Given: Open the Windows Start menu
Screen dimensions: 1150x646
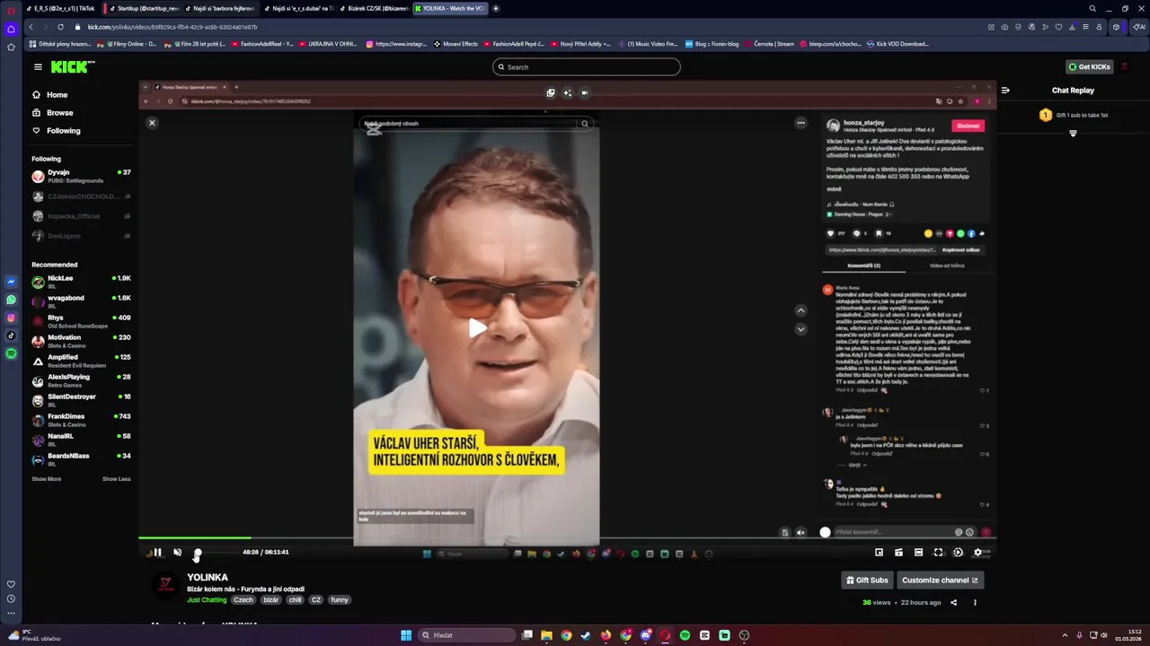Looking at the screenshot, I should 406,635.
